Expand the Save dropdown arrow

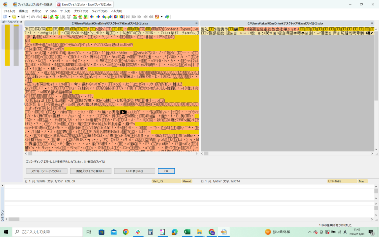[x=26, y=17]
